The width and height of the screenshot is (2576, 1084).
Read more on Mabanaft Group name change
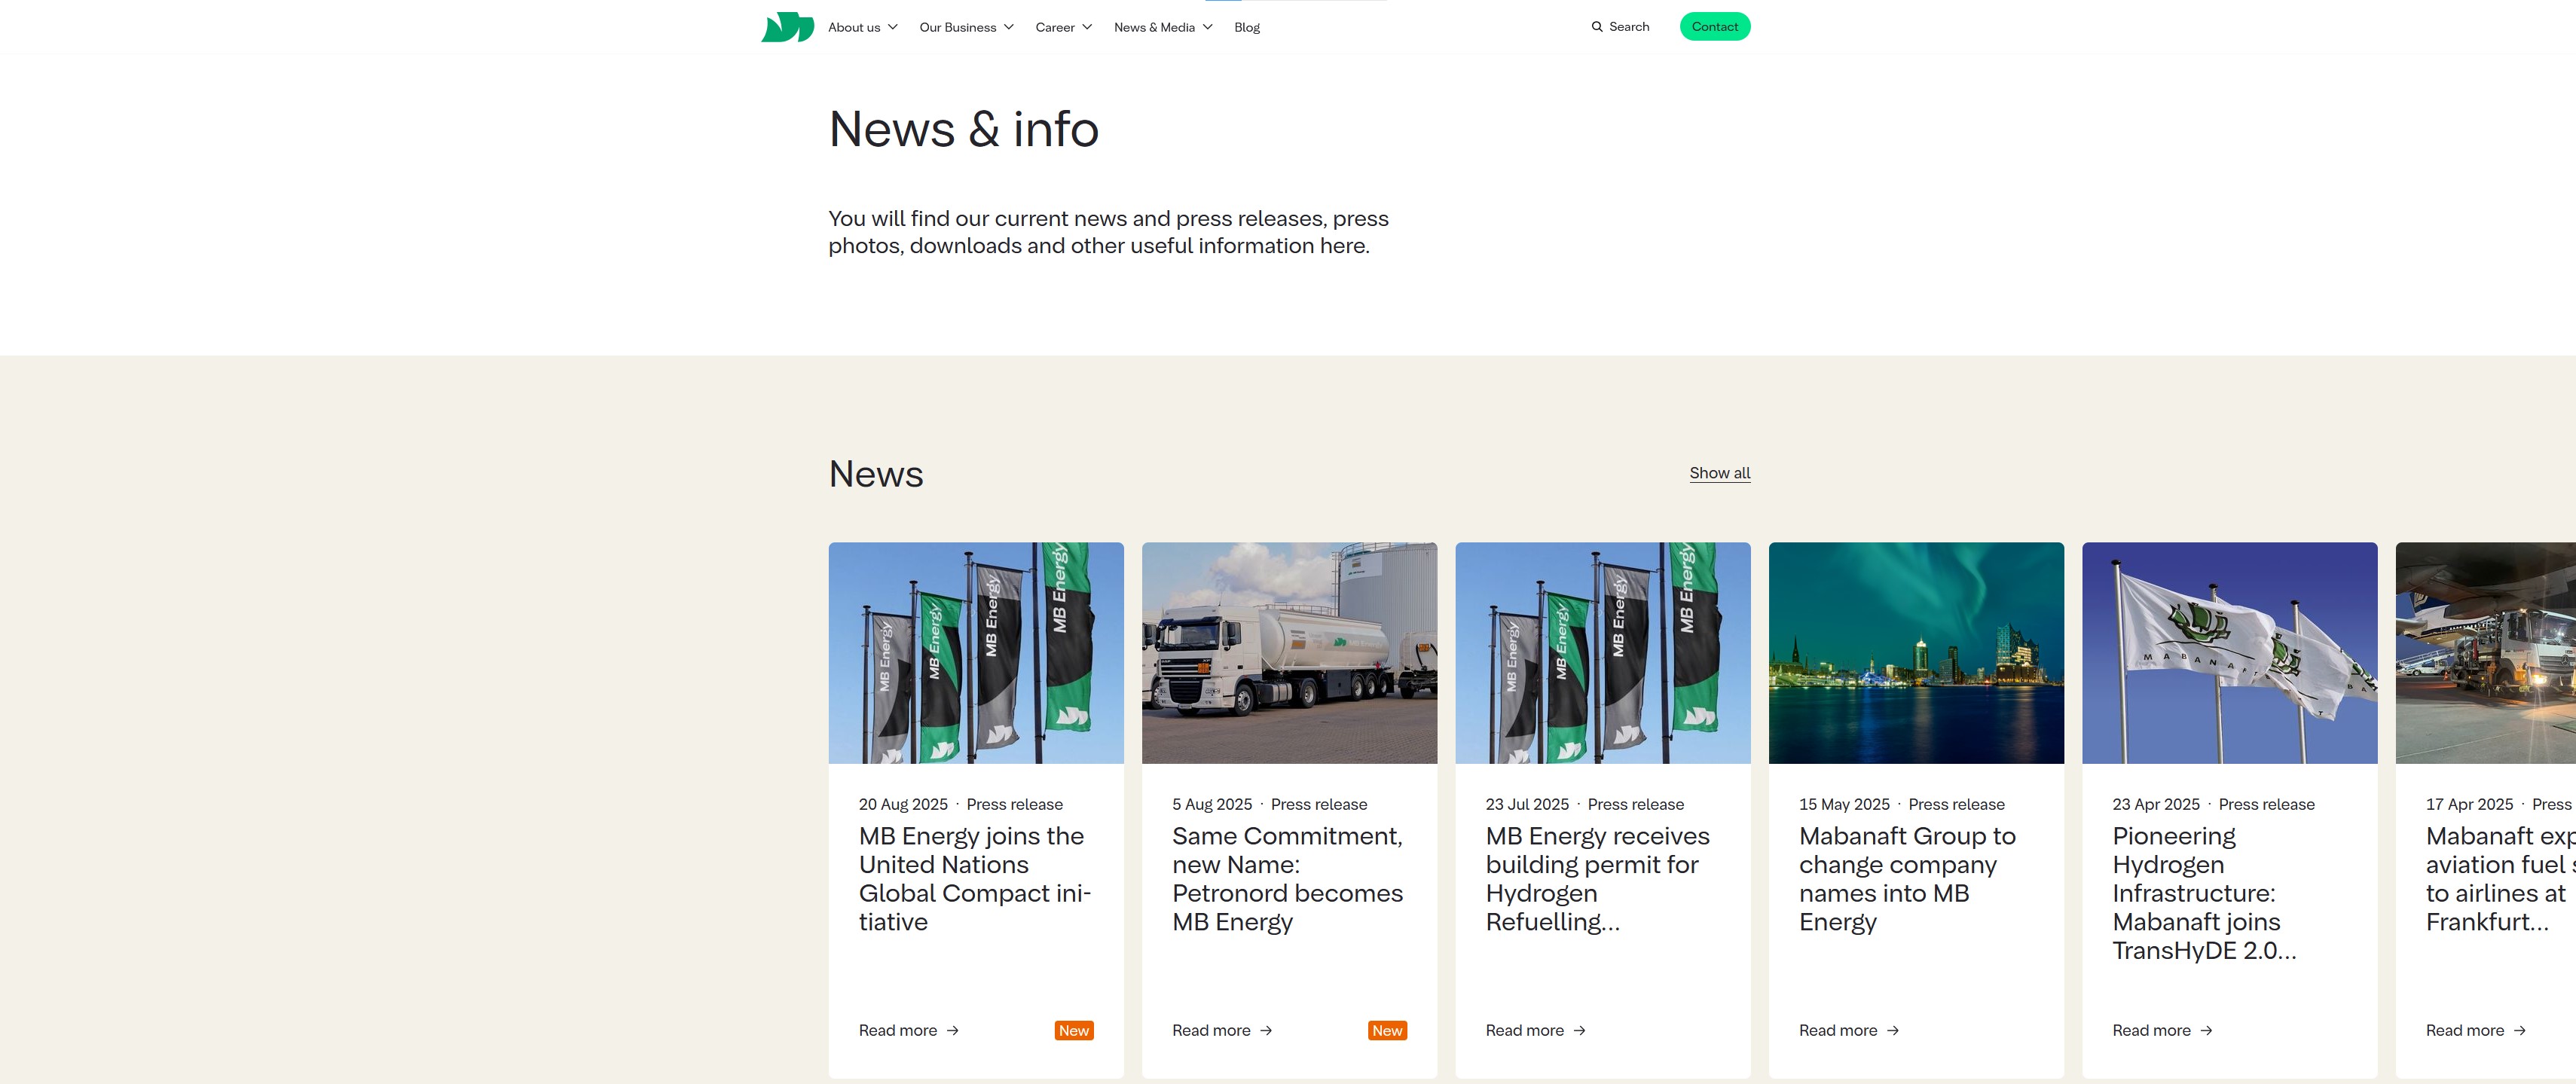click(x=1838, y=1030)
